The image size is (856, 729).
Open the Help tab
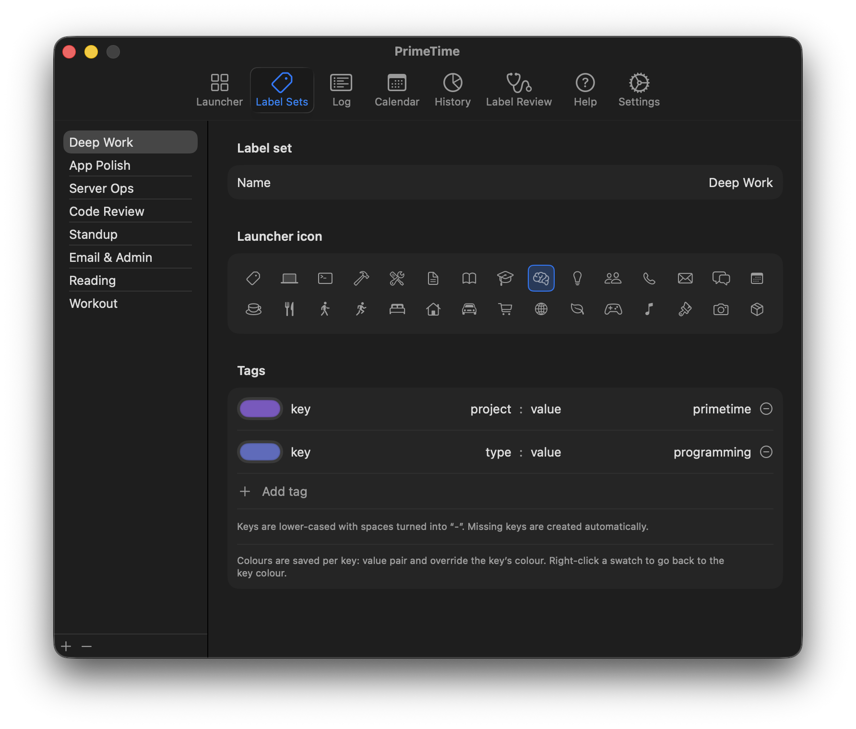585,90
